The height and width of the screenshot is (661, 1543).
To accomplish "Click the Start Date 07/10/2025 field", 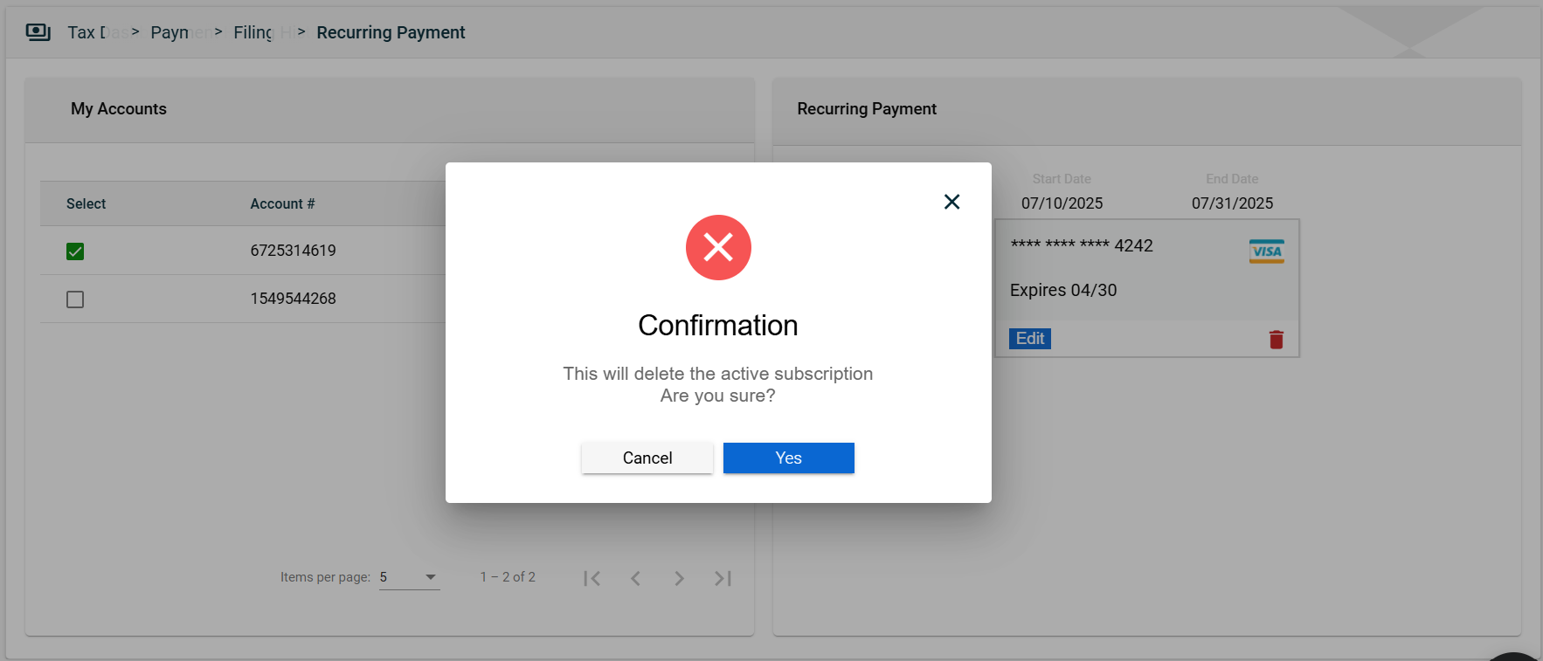I will 1062,203.
